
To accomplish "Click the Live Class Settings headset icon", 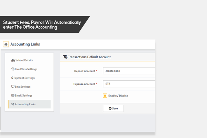I will [x=13, y=69].
